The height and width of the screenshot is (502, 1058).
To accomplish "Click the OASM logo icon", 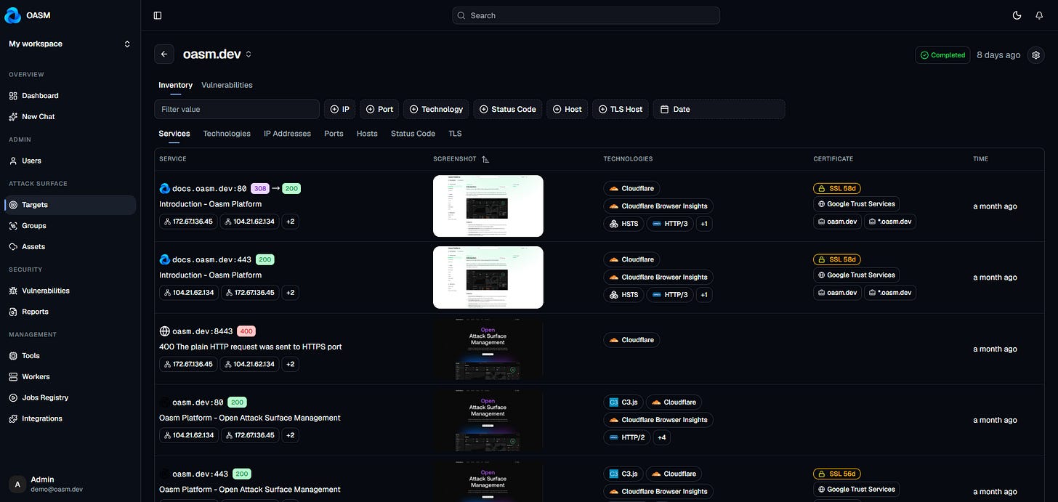I will 14,15.
